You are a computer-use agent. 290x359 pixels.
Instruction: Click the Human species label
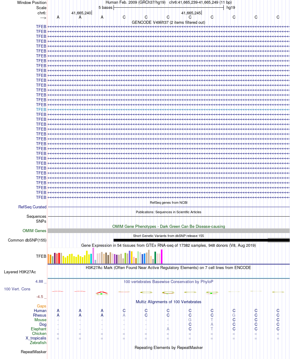(40, 311)
